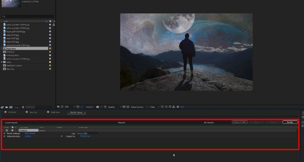
Task: Open the Render Settings template dropdown arrow
Action: (23, 133)
